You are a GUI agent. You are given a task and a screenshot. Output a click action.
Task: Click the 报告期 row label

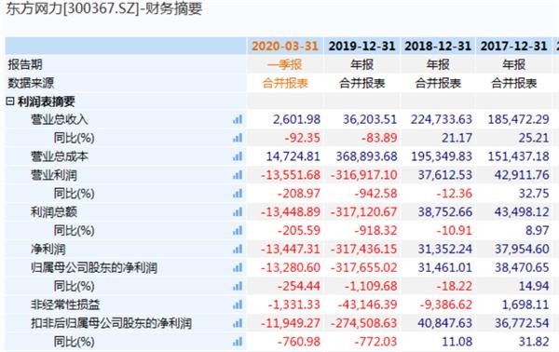point(25,65)
